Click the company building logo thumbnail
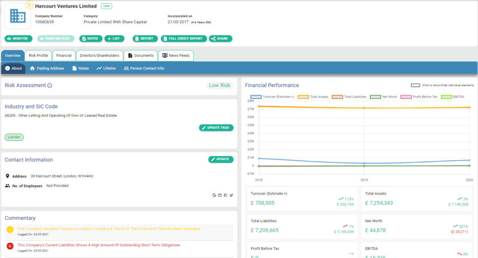The height and width of the screenshot is (258, 478). 18,16
